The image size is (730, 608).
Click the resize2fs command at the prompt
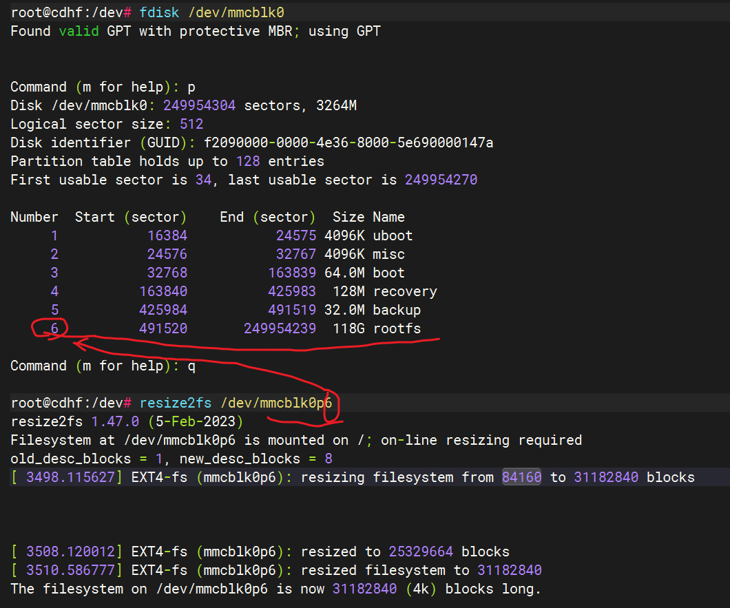(x=175, y=403)
